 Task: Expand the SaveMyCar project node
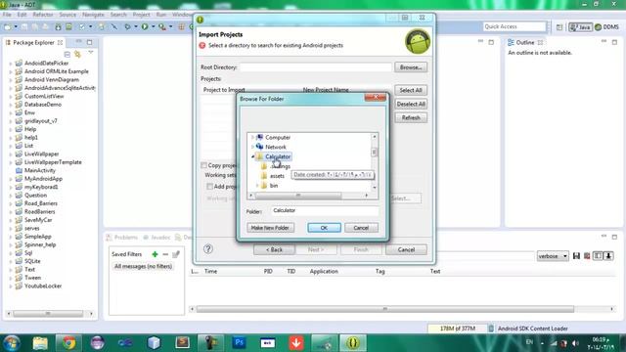(x=11, y=220)
